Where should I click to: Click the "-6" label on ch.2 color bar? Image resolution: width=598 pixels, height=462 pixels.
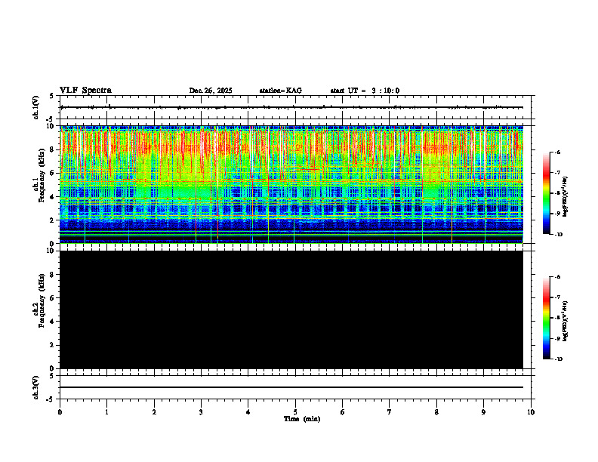tap(557, 277)
